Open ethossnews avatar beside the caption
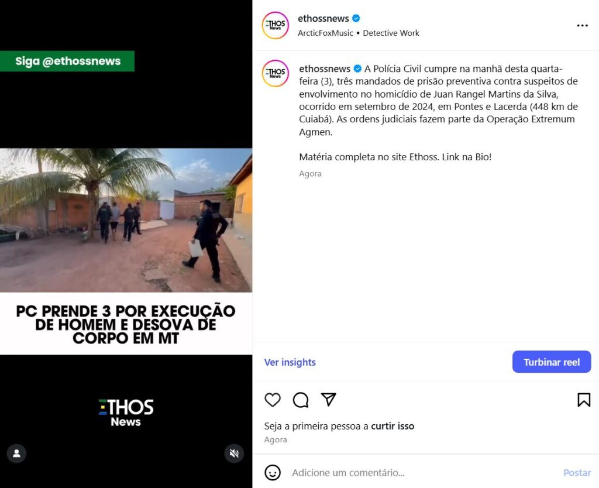This screenshot has width=599, height=488. click(275, 73)
